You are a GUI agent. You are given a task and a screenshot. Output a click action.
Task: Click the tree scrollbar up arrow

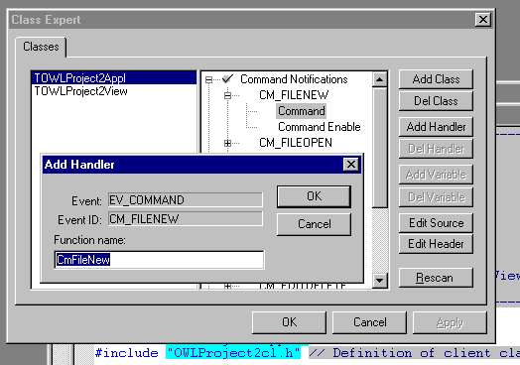pos(380,79)
